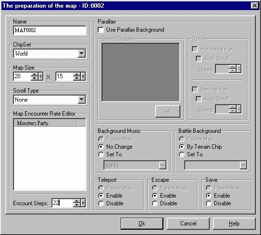Select Teleport Disable option
Screen dimensions: 261x235
[x=101, y=203]
